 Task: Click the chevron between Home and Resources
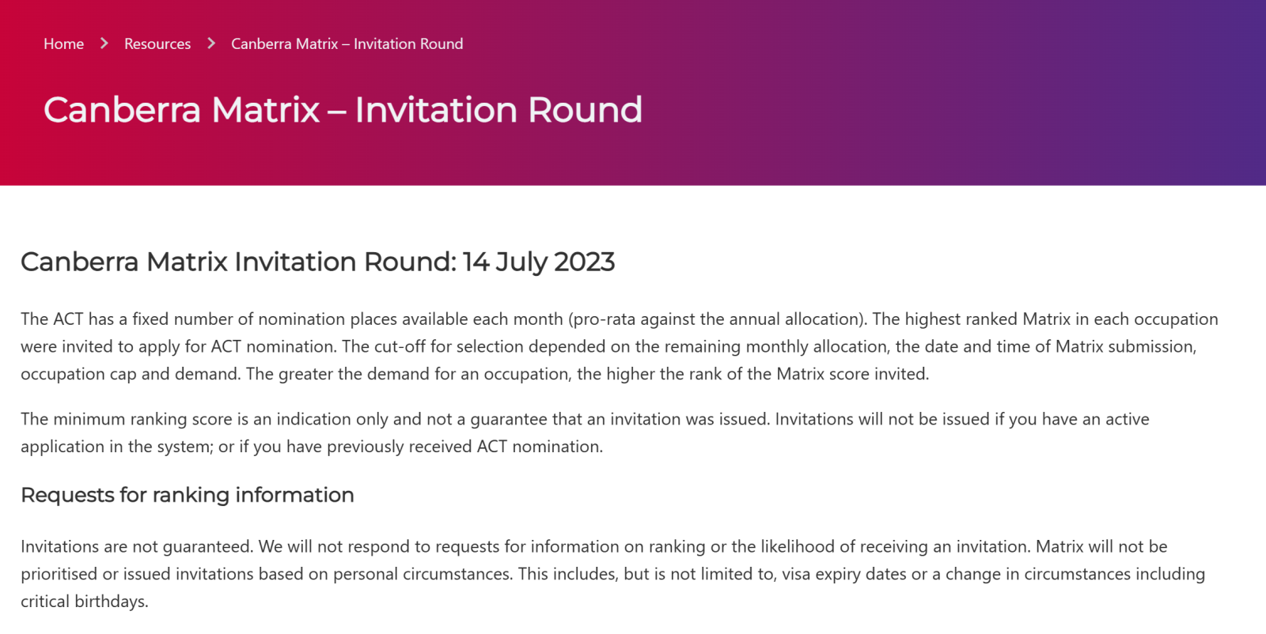tap(104, 43)
